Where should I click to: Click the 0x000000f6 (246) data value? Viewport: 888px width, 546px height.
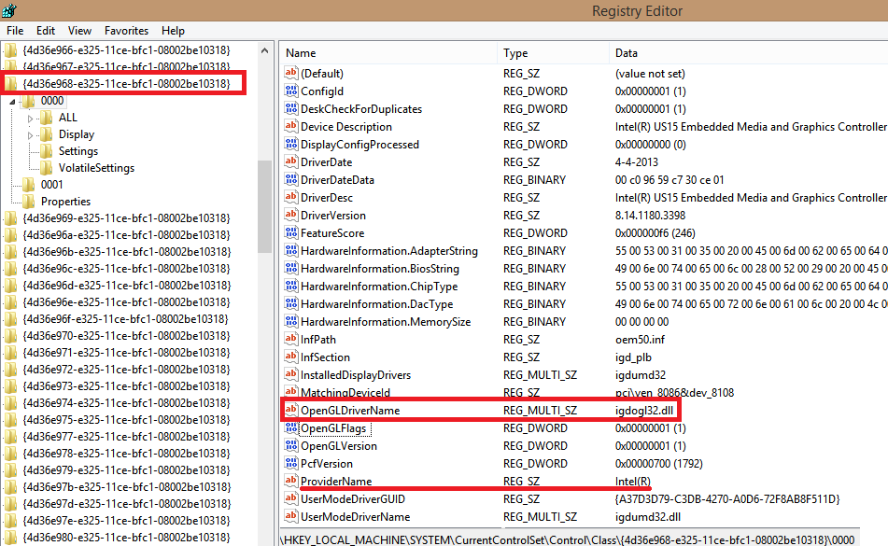[x=655, y=233]
